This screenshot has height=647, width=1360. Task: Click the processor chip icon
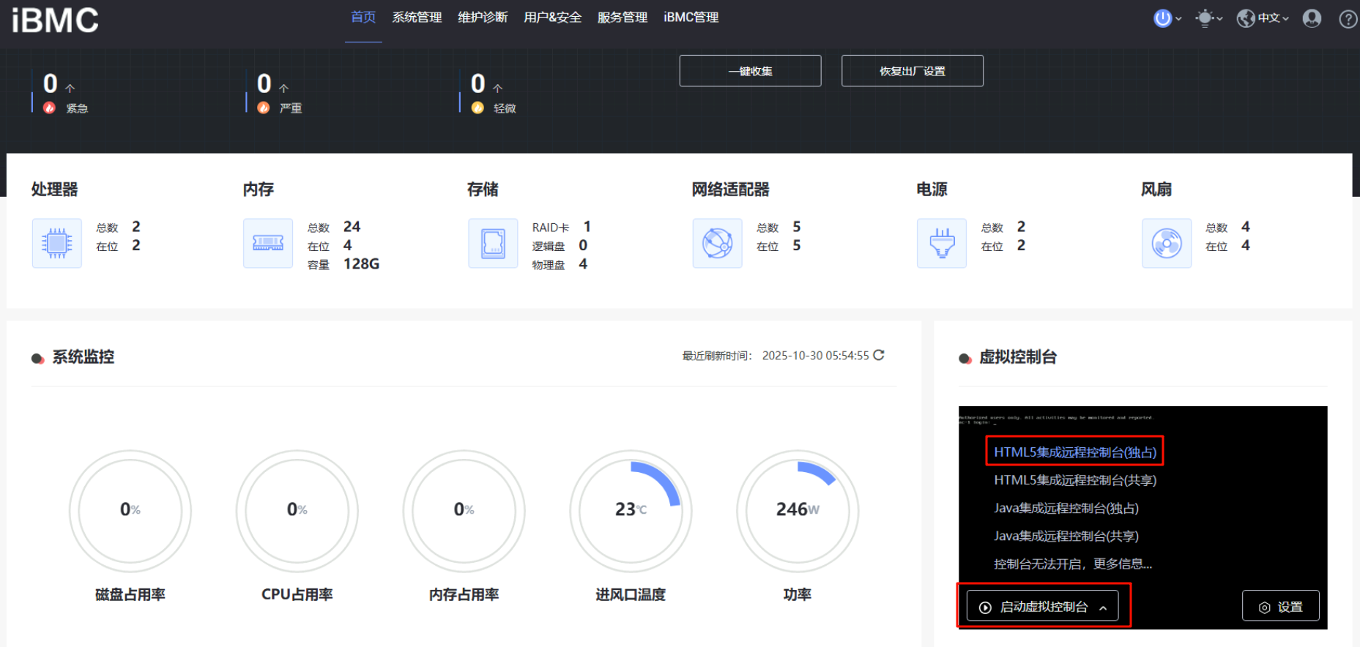tap(57, 244)
